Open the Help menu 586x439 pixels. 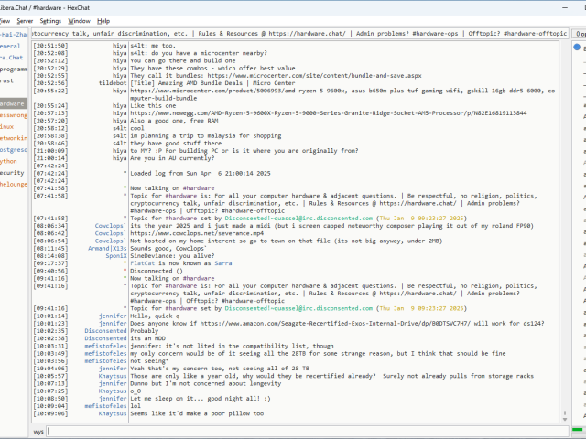(x=103, y=20)
